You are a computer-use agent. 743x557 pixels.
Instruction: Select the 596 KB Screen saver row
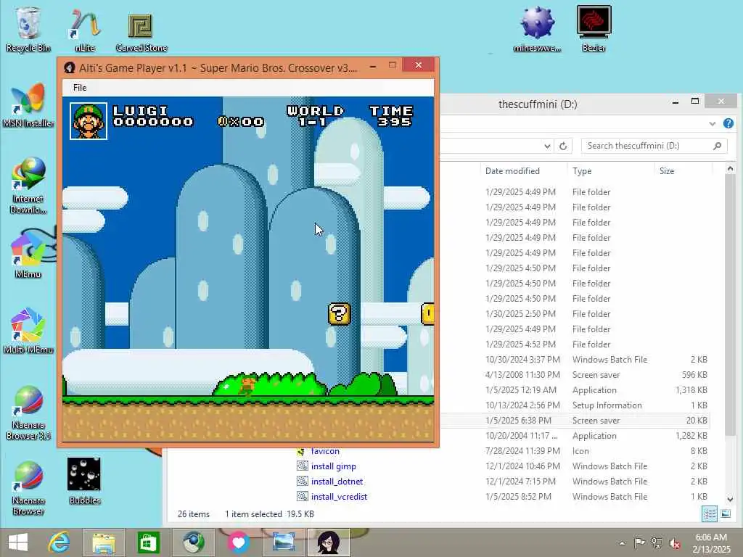click(x=575, y=375)
